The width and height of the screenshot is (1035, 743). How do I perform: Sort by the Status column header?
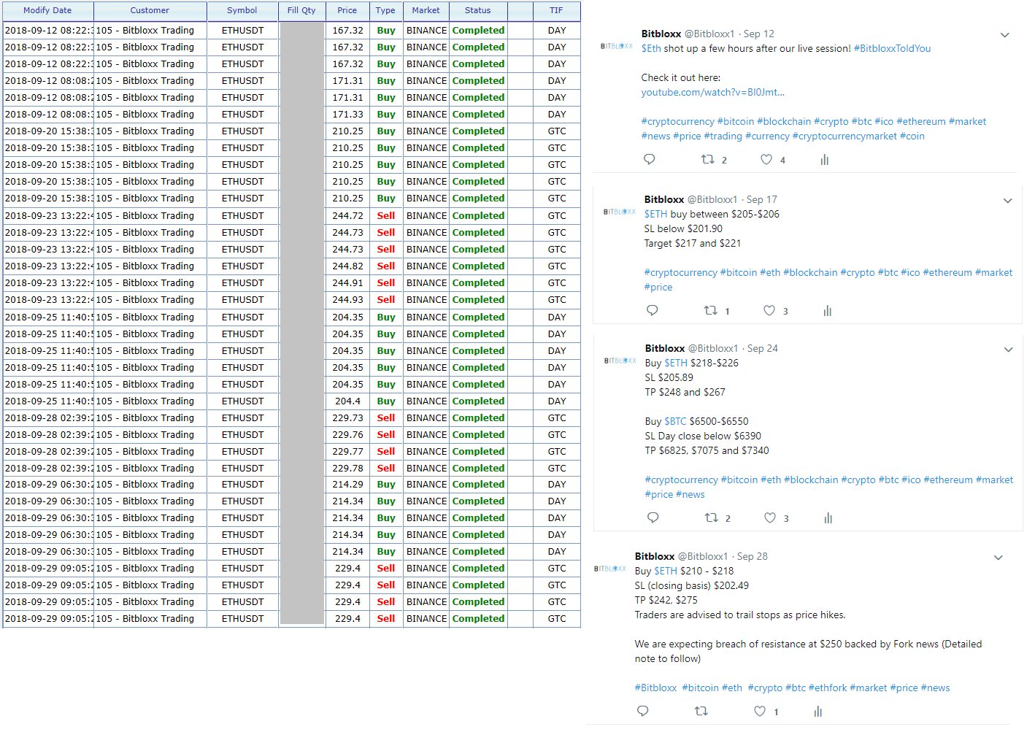[478, 11]
